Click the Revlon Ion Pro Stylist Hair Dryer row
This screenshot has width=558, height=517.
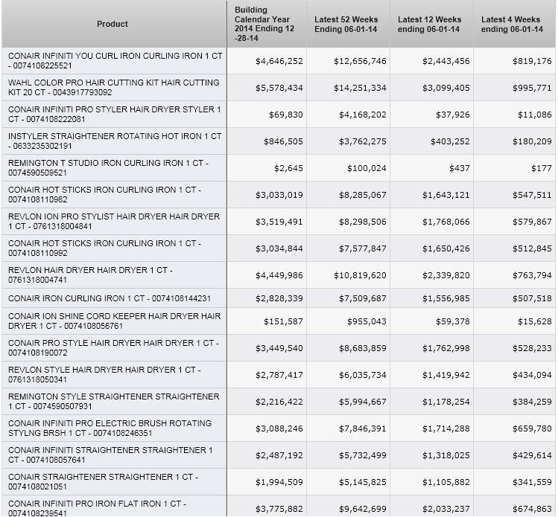tap(114, 222)
